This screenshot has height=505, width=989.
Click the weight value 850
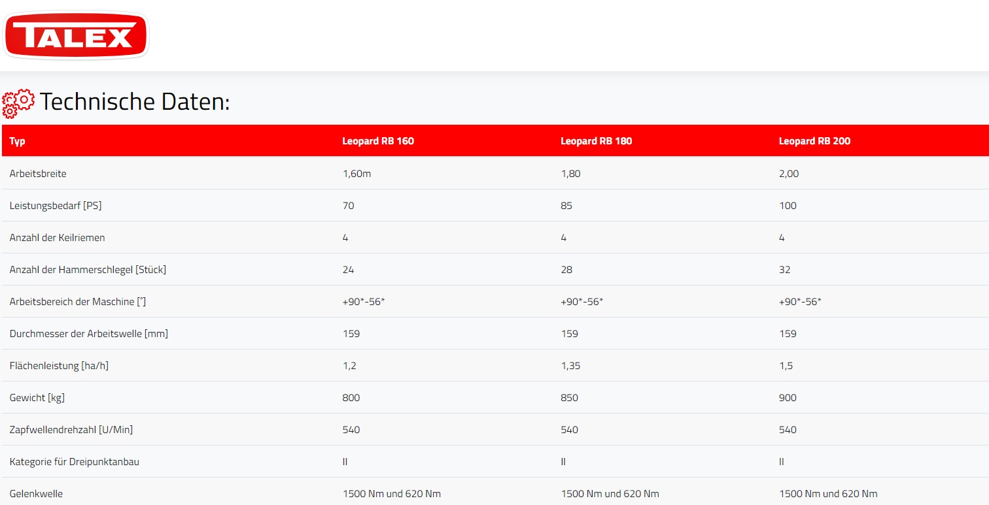coord(570,398)
